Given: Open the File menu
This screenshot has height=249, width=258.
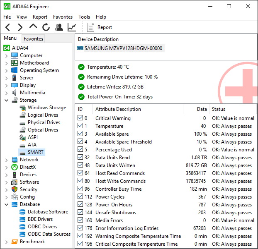Looking at the screenshot, I should 7,17.
